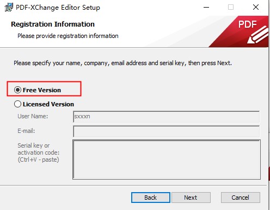Click the PDF-XChange installer icon in title bar

point(9,7)
